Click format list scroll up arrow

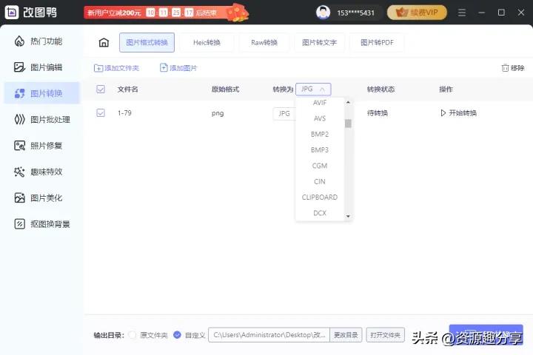[348, 102]
